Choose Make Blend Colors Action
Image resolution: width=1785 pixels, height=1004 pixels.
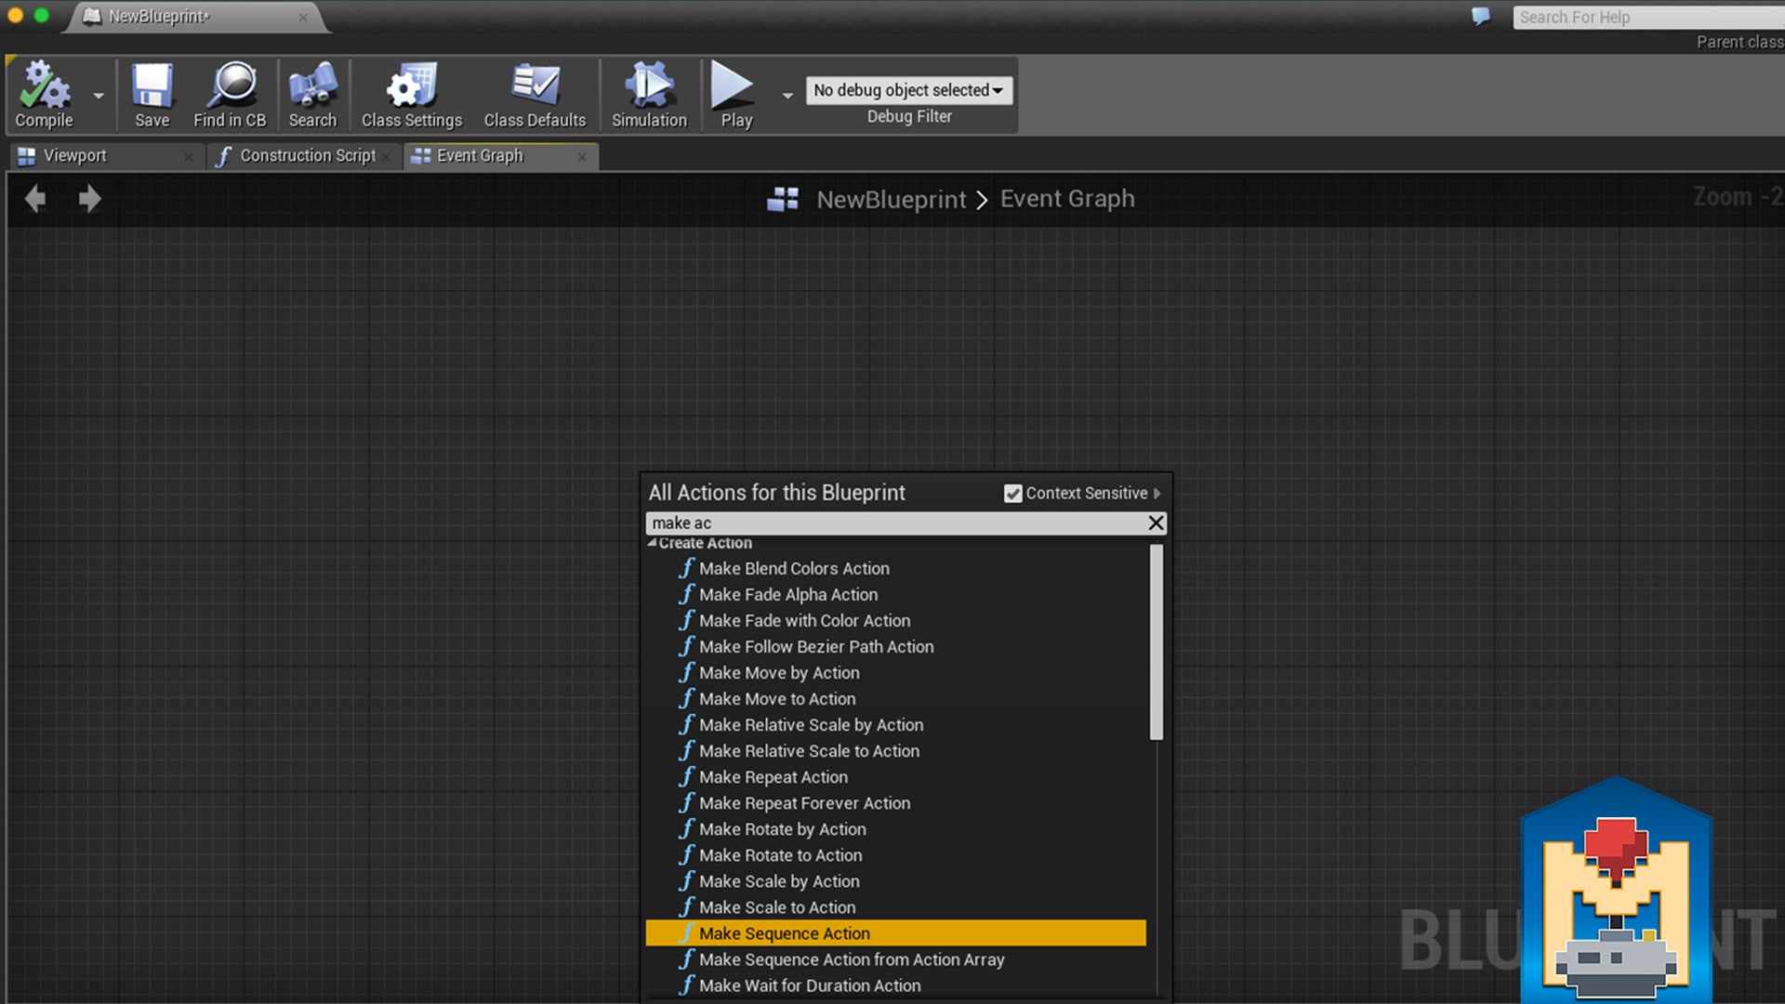793,568
